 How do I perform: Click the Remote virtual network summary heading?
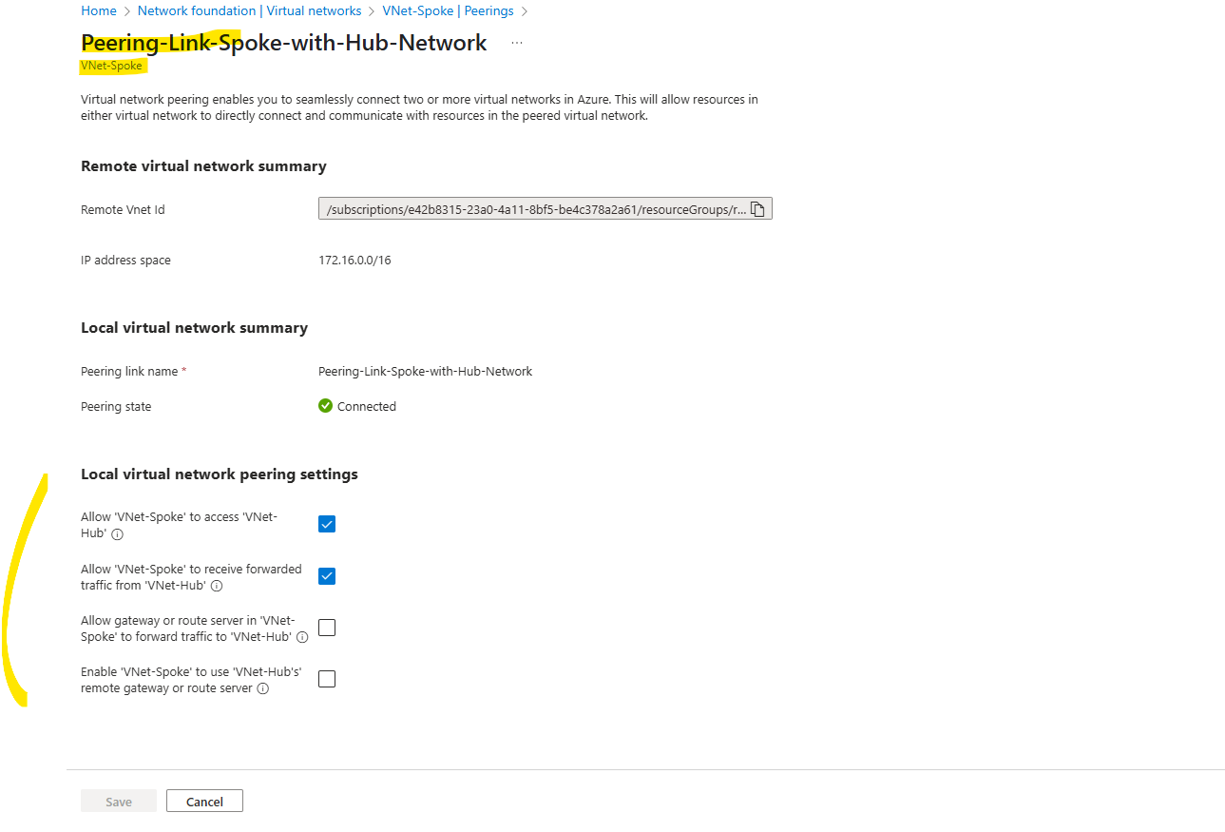pos(203,166)
